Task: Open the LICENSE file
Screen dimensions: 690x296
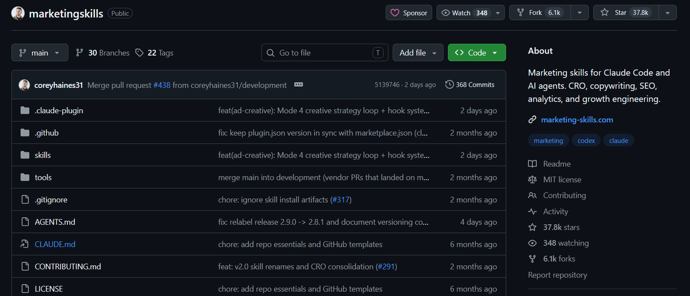Action: click(49, 289)
